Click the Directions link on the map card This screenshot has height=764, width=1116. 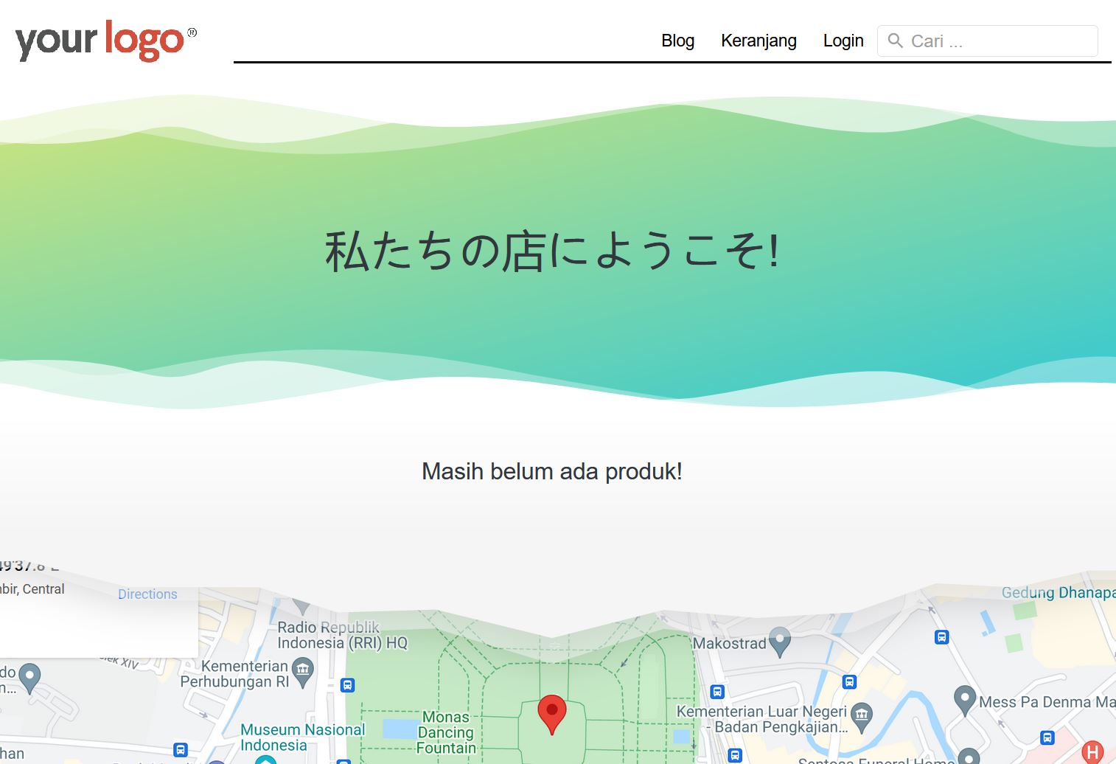147,594
